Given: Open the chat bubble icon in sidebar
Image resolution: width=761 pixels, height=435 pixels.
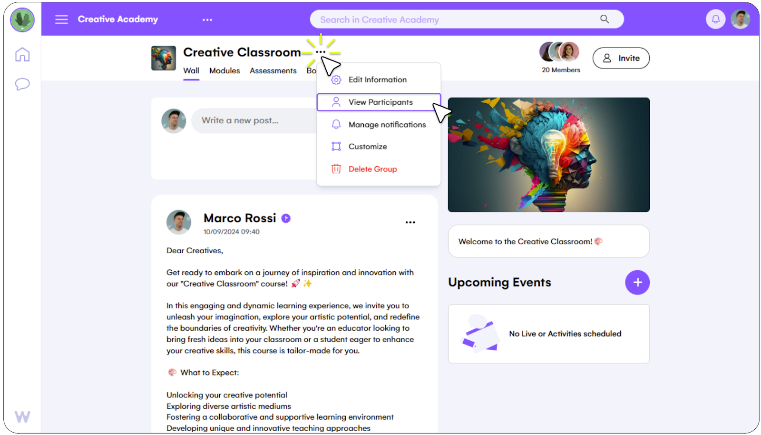Looking at the screenshot, I should [x=22, y=84].
